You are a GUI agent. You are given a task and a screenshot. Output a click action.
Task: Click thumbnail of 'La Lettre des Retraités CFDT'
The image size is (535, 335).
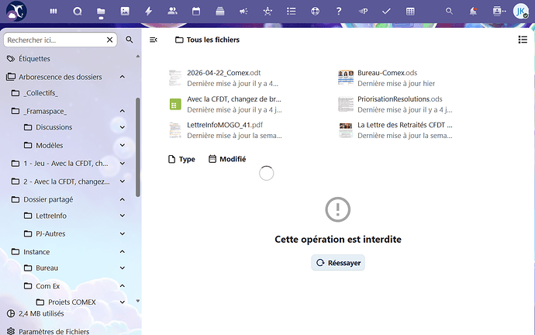(x=346, y=130)
